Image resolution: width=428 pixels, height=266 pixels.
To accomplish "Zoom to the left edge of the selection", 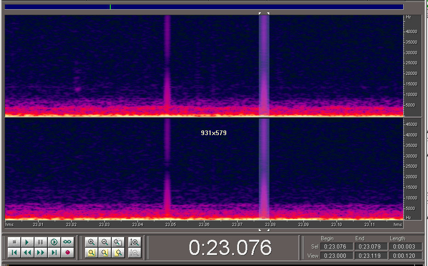I will 104,253.
